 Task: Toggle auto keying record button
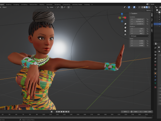[52, 112]
